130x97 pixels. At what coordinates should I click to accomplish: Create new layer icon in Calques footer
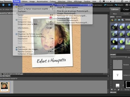point(112,89)
